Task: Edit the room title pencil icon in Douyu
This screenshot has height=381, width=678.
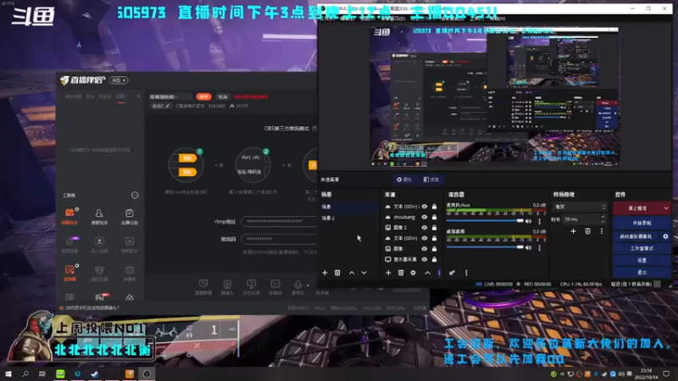Action: click(x=168, y=106)
